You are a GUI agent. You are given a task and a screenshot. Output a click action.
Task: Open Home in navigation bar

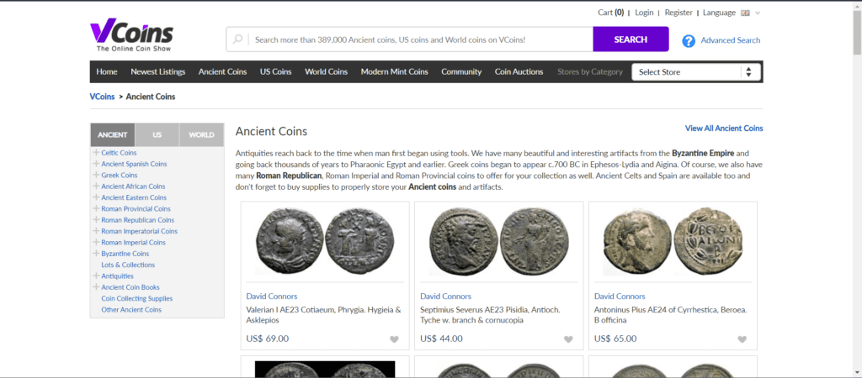click(x=107, y=72)
